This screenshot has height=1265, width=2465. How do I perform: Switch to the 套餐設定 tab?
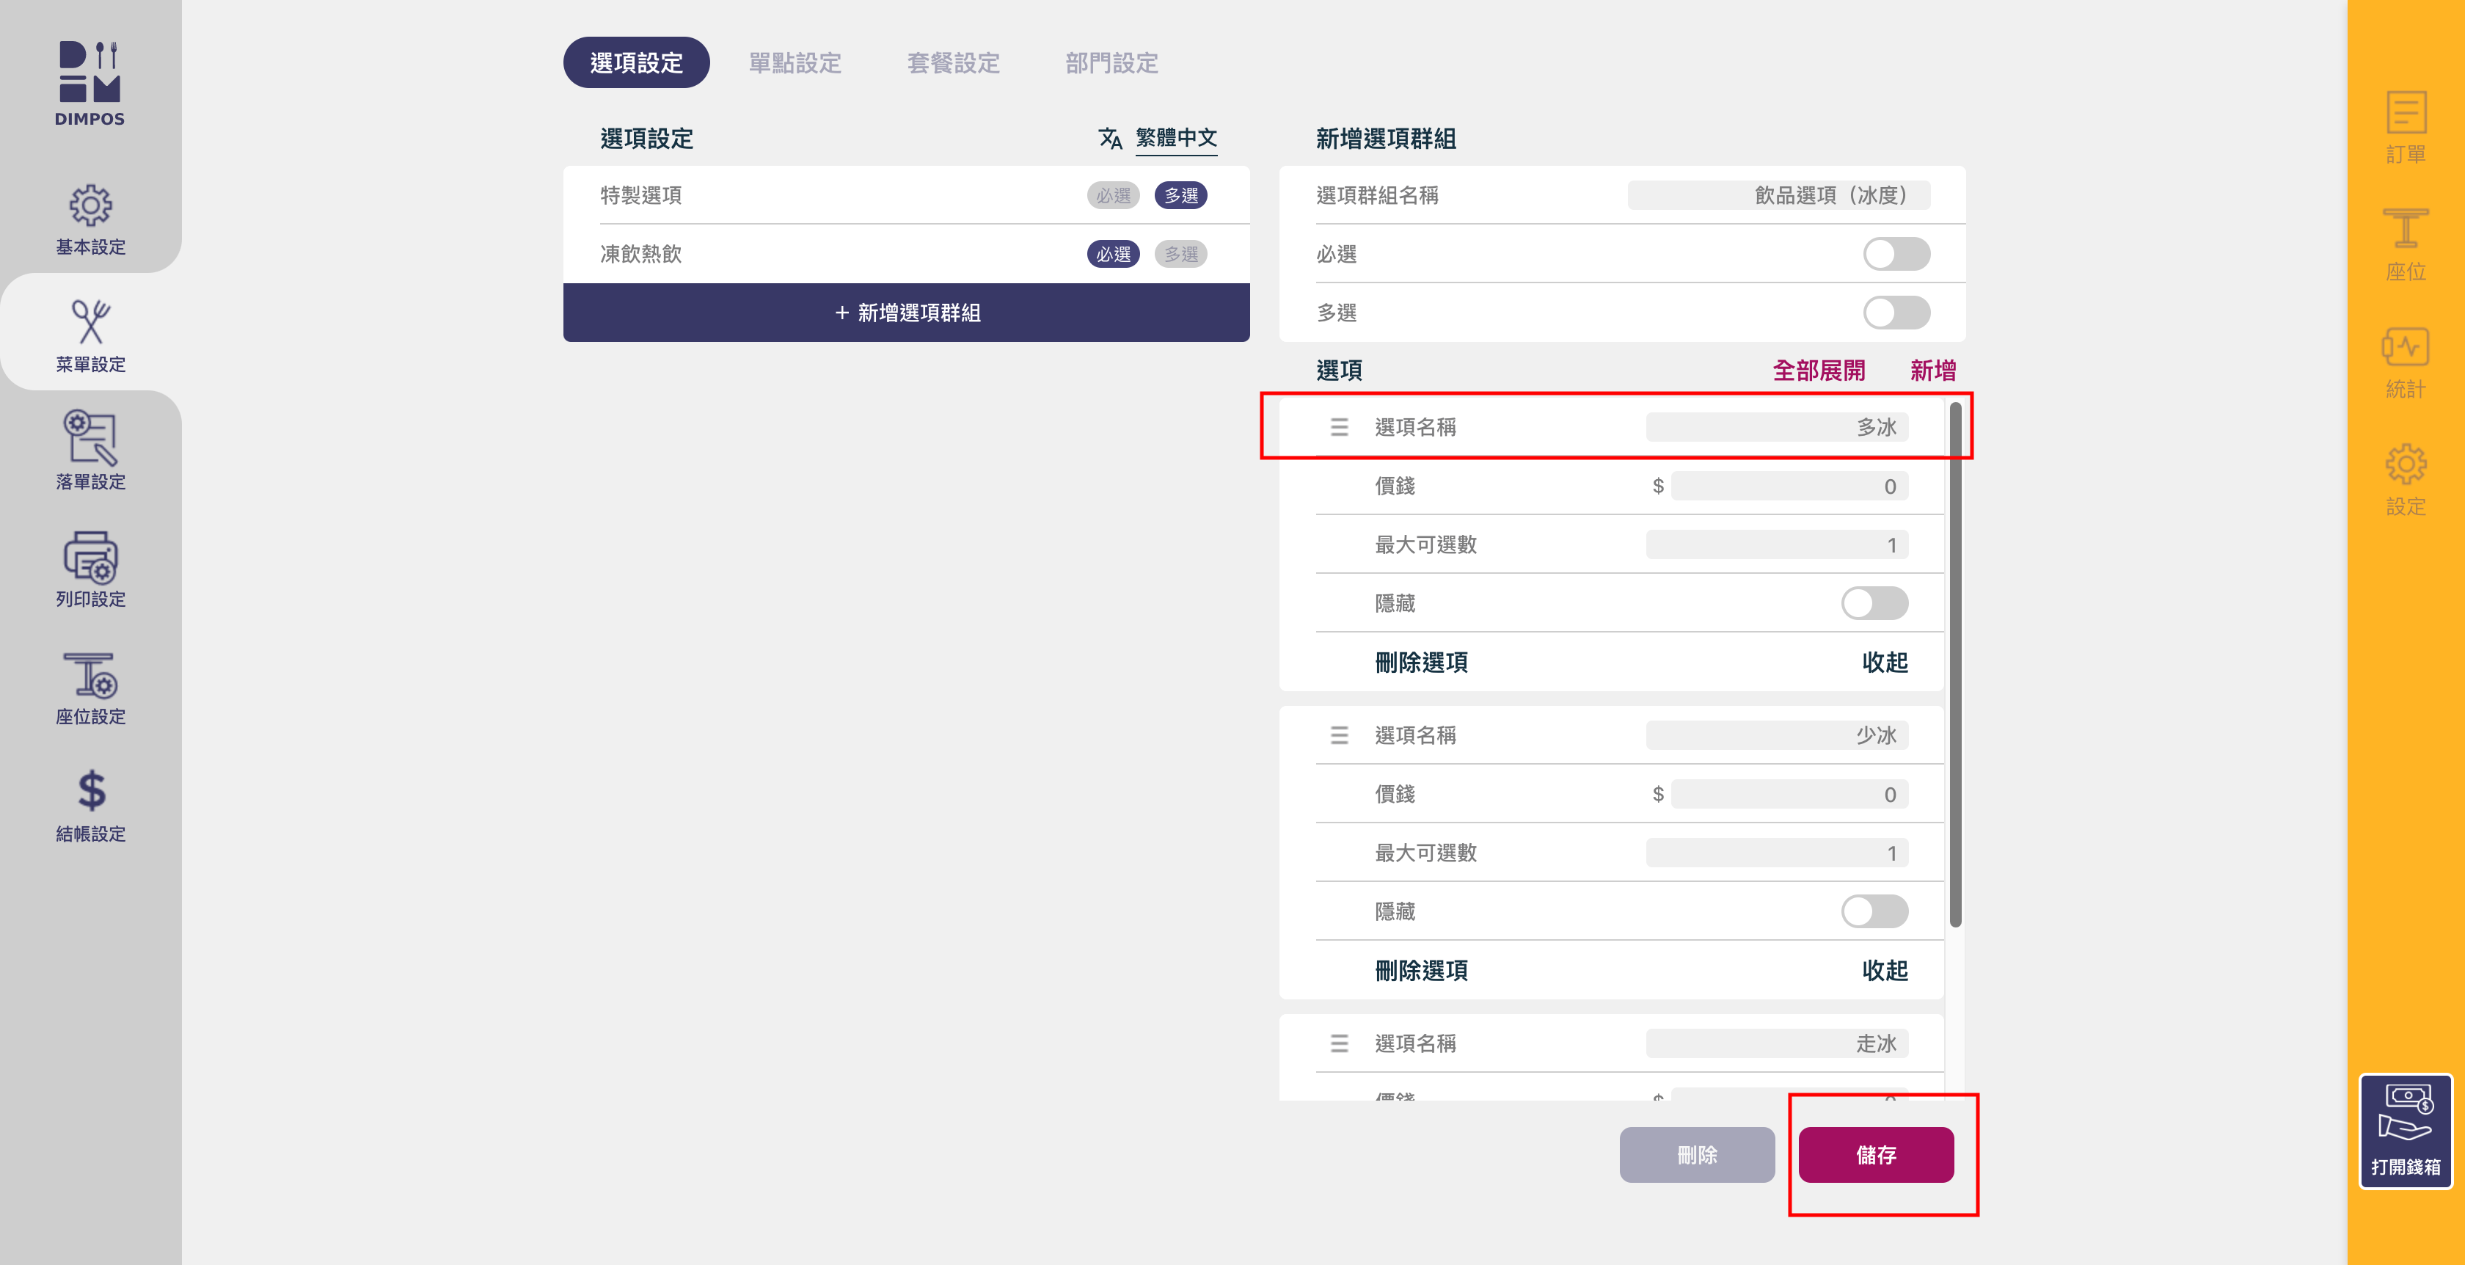(x=953, y=63)
